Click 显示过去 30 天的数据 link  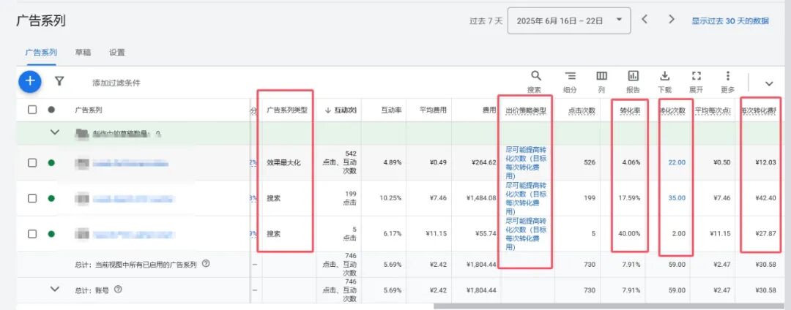(x=730, y=21)
